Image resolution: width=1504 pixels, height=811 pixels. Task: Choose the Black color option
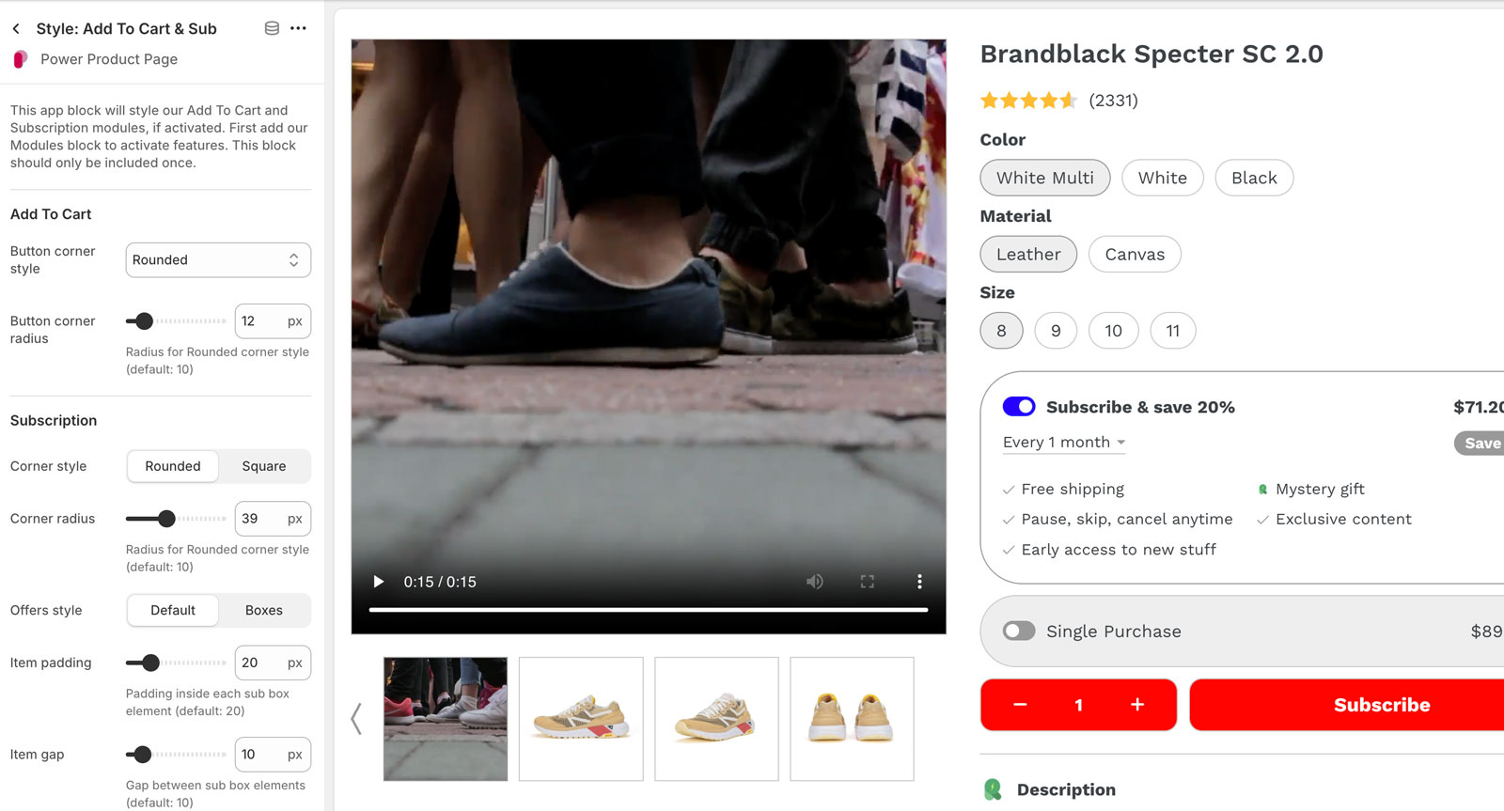tap(1254, 178)
